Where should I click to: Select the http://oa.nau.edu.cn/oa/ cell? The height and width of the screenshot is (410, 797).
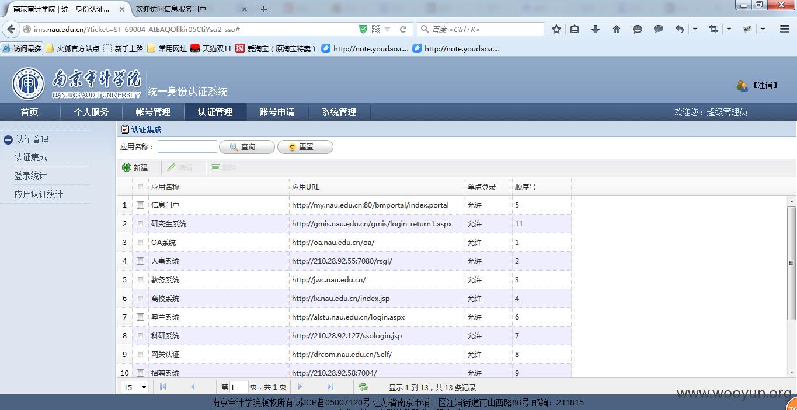click(377, 243)
